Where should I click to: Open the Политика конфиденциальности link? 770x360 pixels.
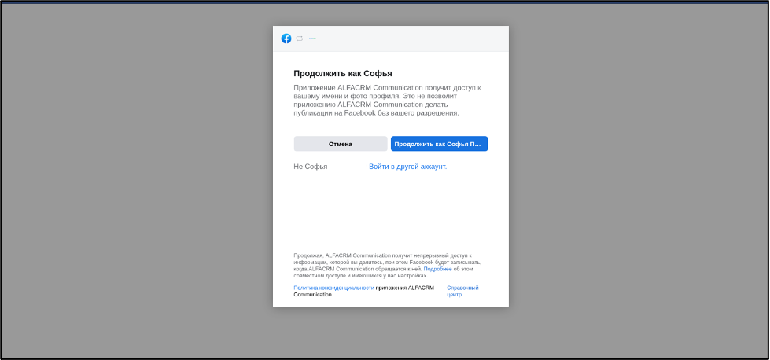pyautogui.click(x=334, y=288)
